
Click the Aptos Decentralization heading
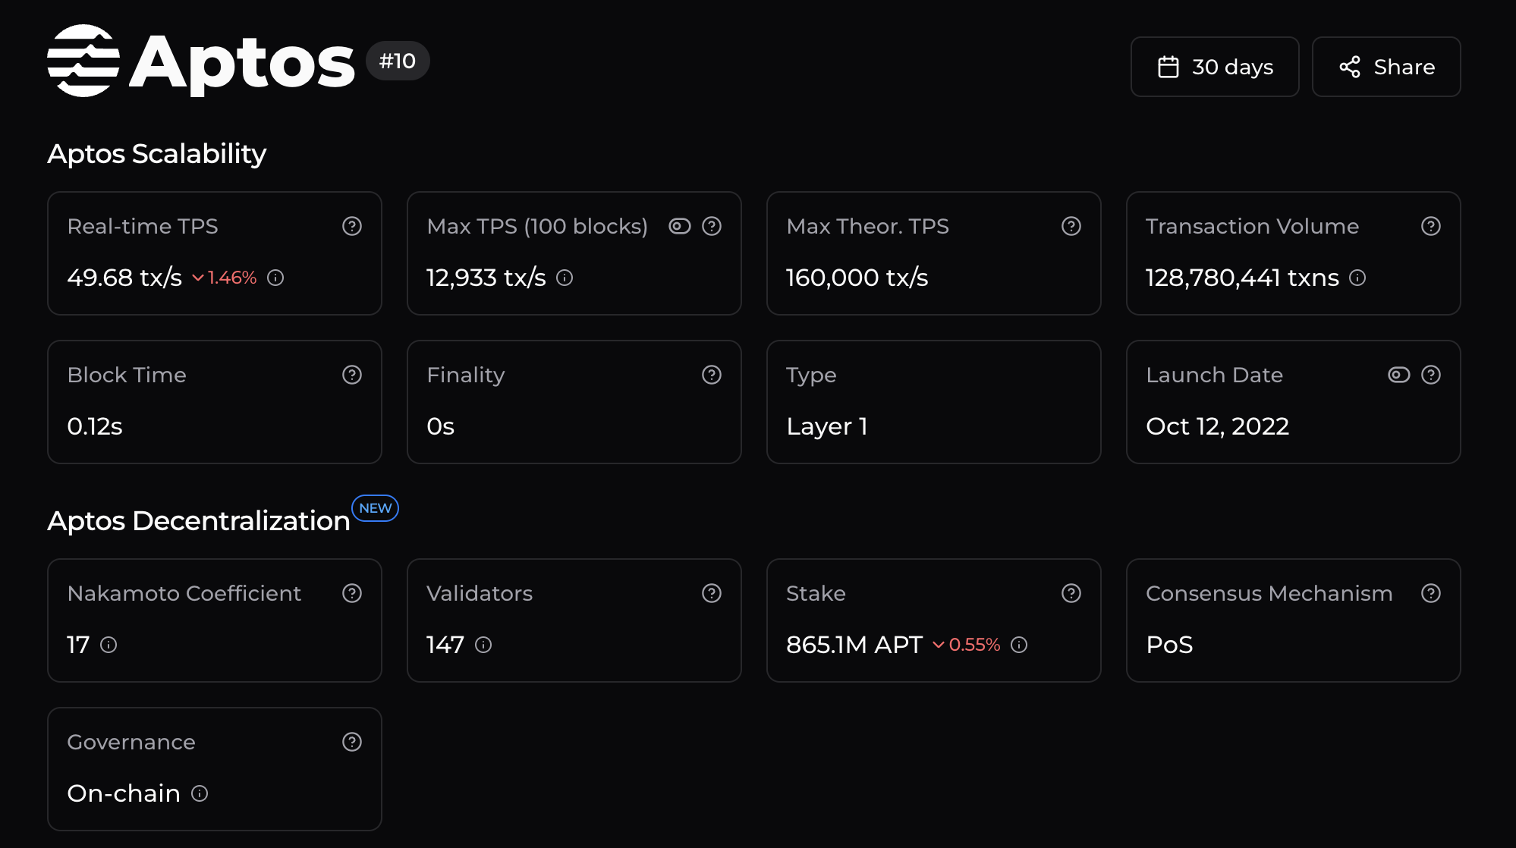click(199, 521)
